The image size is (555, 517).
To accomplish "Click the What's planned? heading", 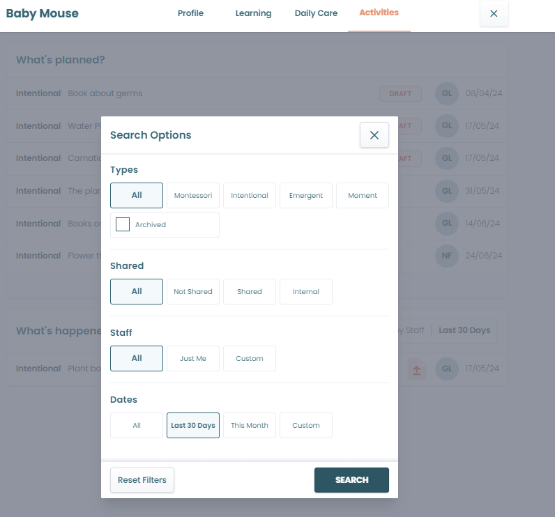I will pos(61,60).
